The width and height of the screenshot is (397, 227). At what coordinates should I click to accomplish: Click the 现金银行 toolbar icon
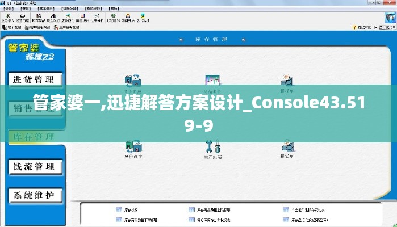(53, 18)
